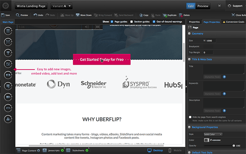The height and width of the screenshot is (154, 246).
Task: Select the Video widget tool
Action: [8, 97]
